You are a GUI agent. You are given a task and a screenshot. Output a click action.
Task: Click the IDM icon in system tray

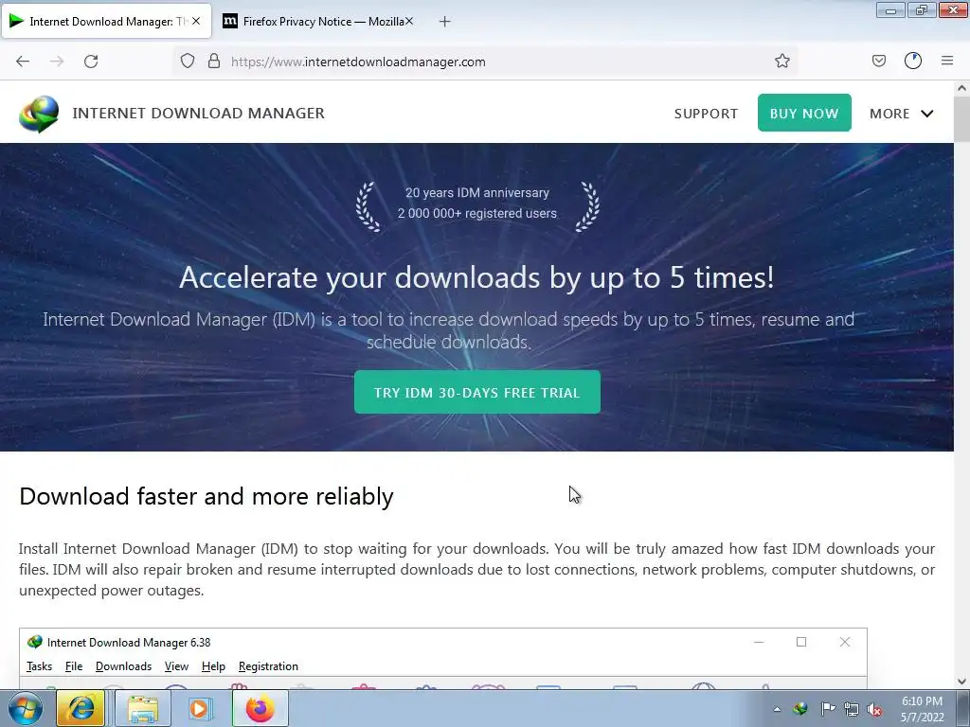800,709
